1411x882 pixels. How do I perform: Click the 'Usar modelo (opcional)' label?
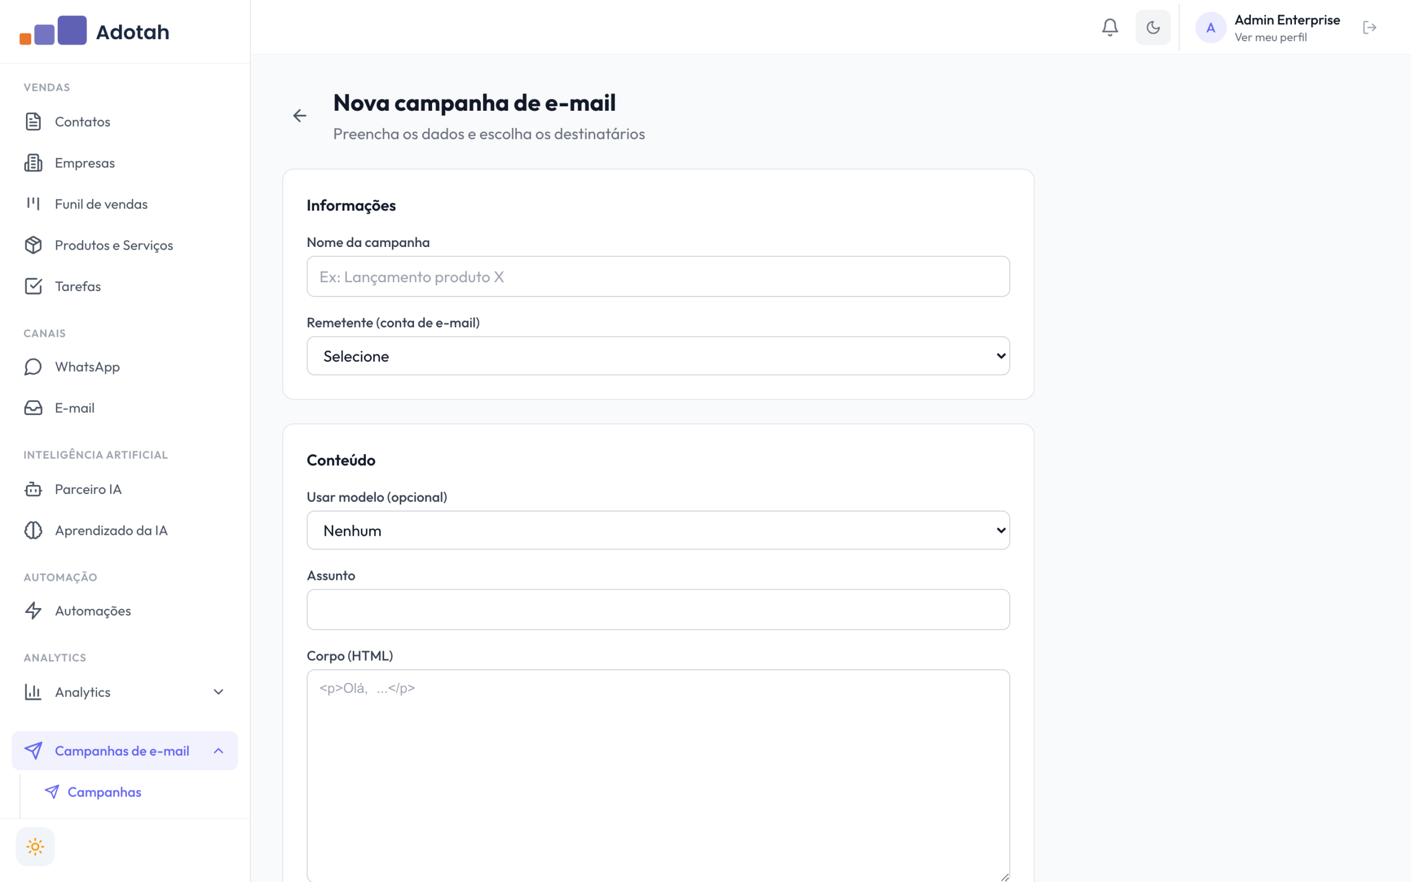tap(376, 497)
